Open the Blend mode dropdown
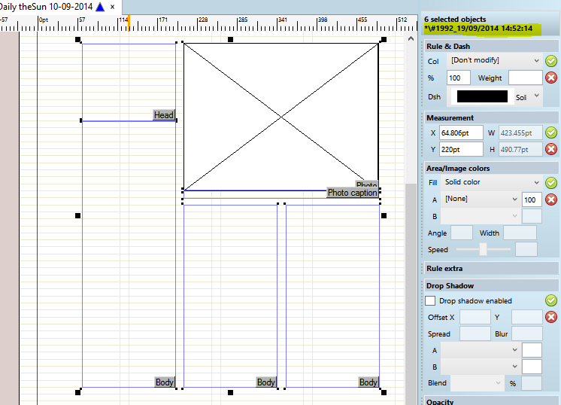 (x=477, y=383)
